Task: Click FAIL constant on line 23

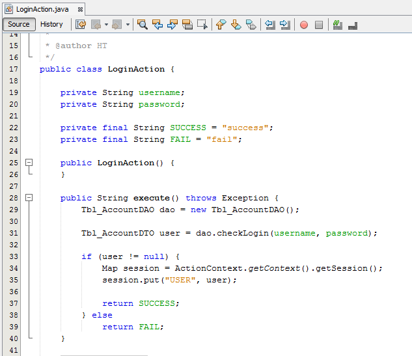Action: [180, 139]
